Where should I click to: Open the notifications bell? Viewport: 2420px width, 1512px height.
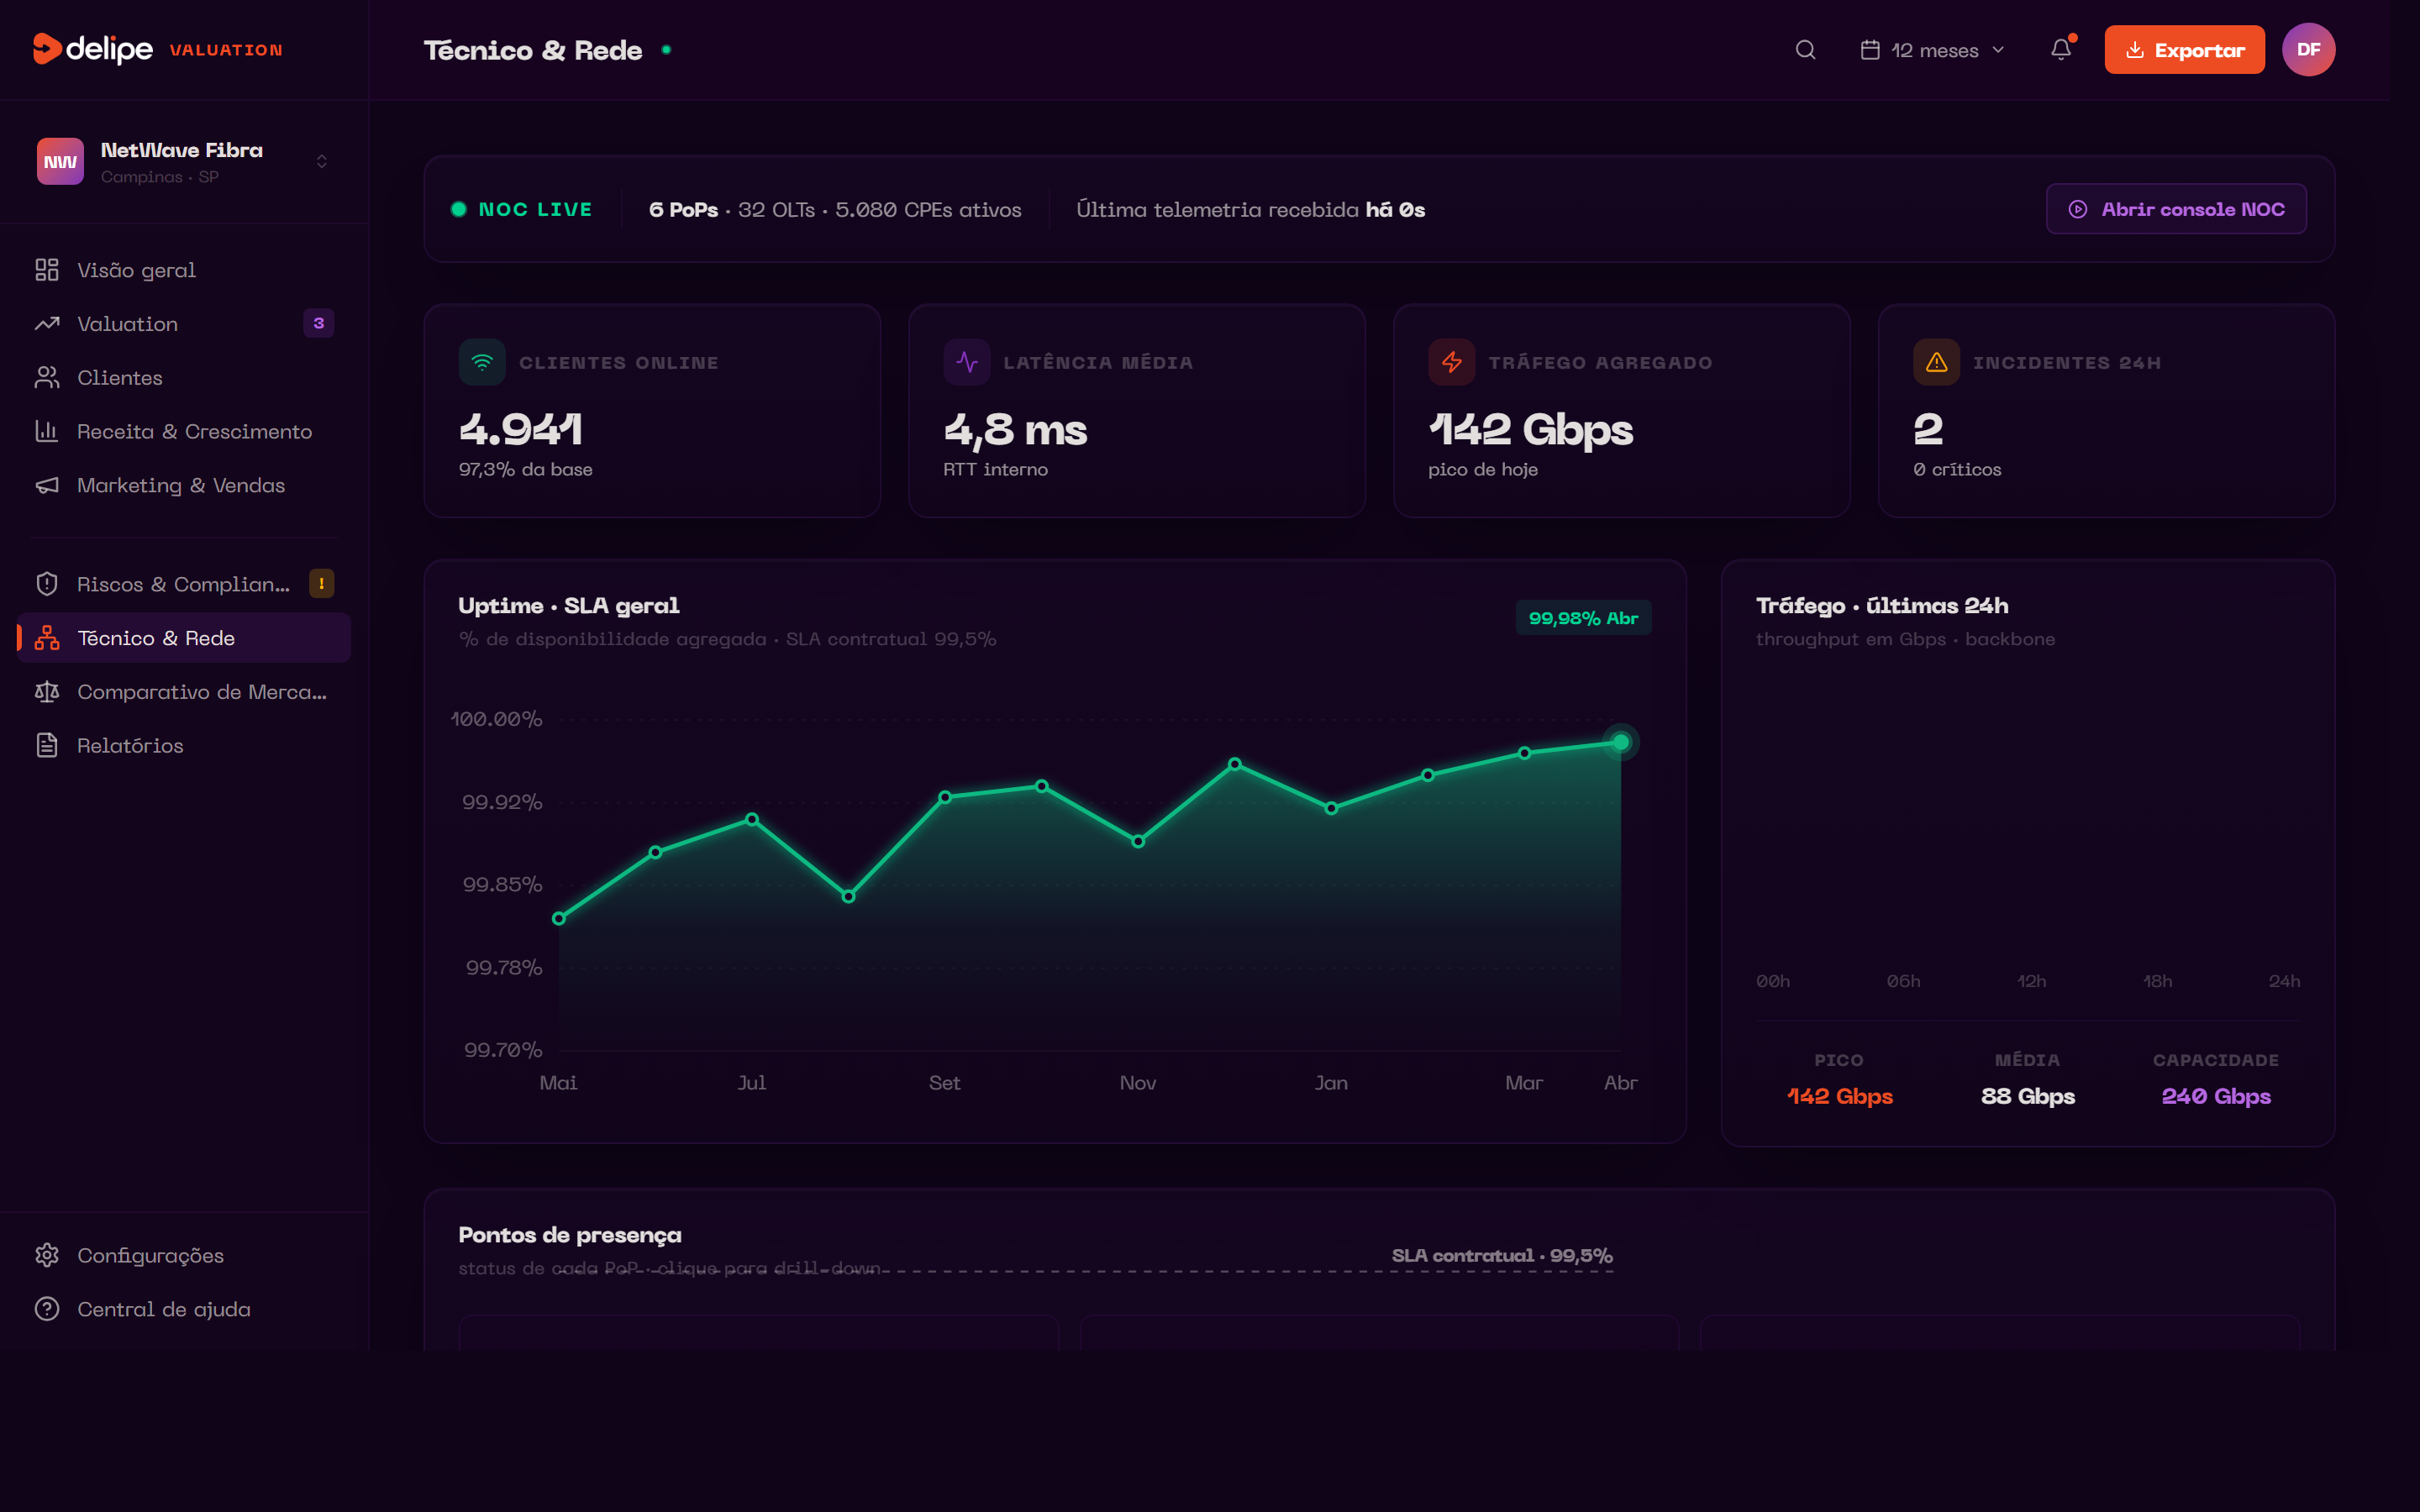pyautogui.click(x=2061, y=50)
